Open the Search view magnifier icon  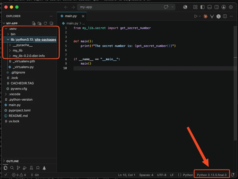point(12,168)
